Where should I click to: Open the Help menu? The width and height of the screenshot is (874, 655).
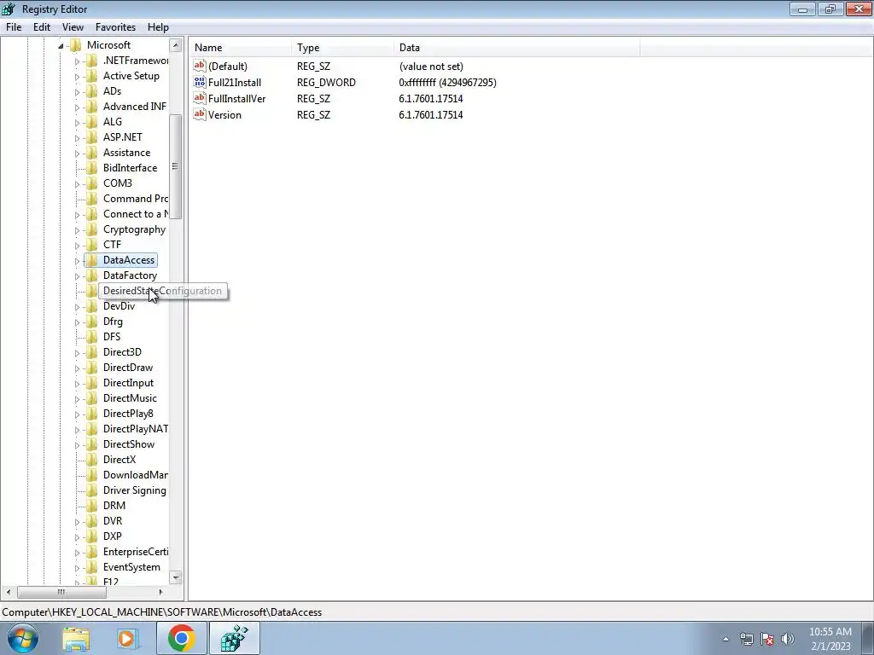[x=158, y=26]
